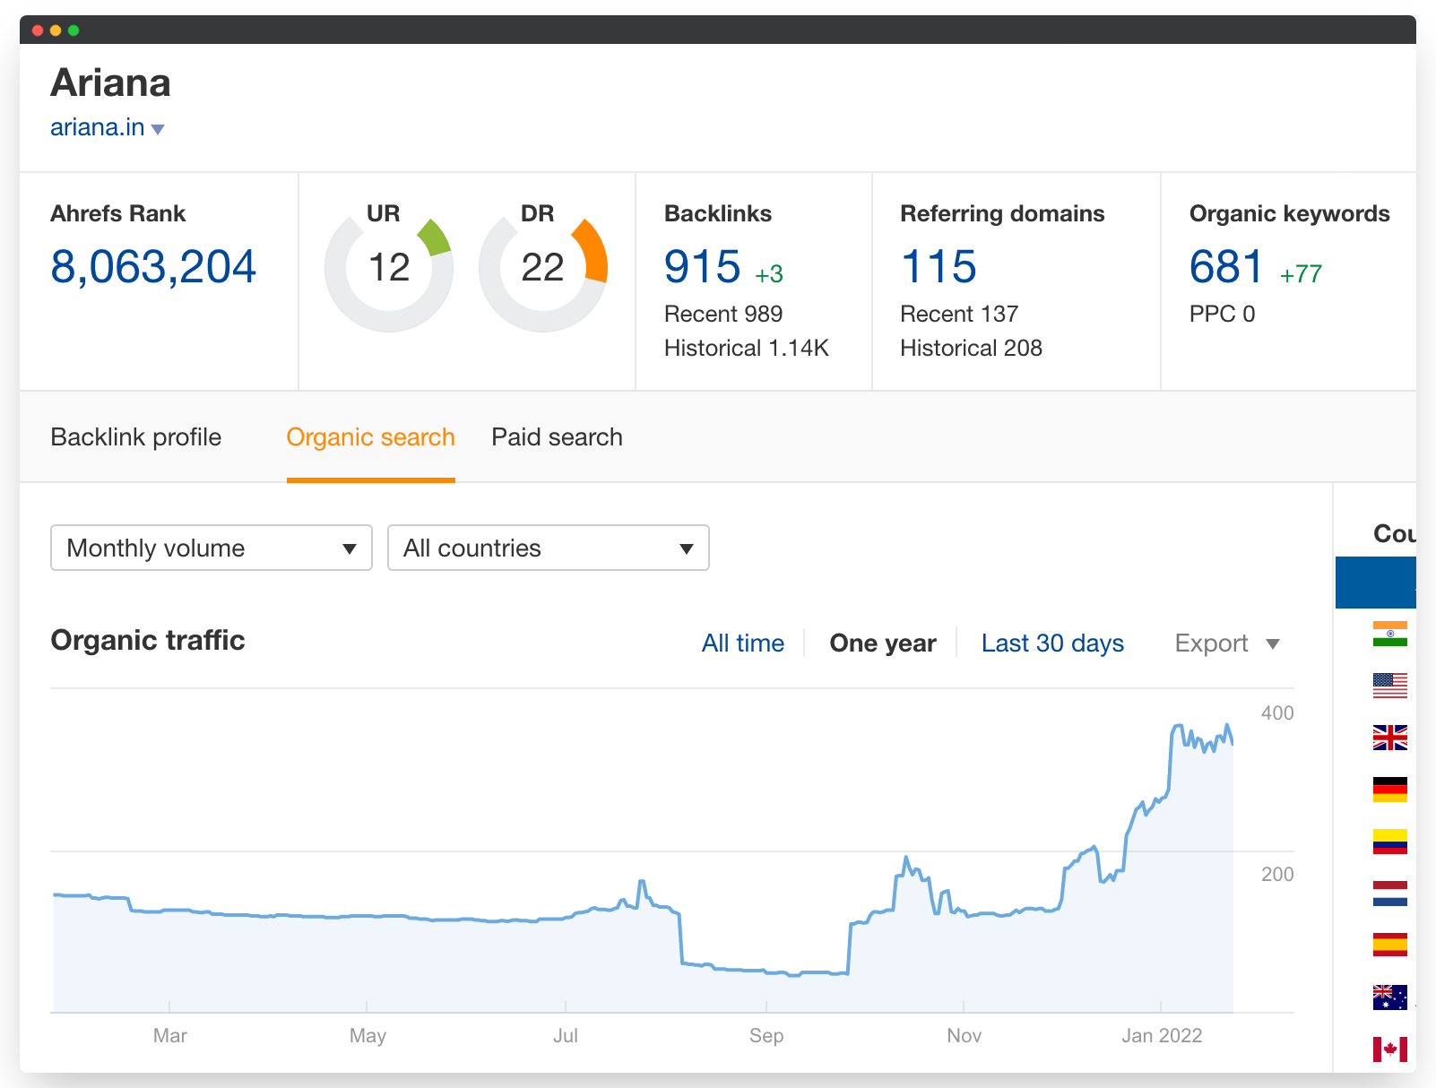Image resolution: width=1436 pixels, height=1088 pixels.
Task: Click the green maximize window button
Action: (74, 30)
